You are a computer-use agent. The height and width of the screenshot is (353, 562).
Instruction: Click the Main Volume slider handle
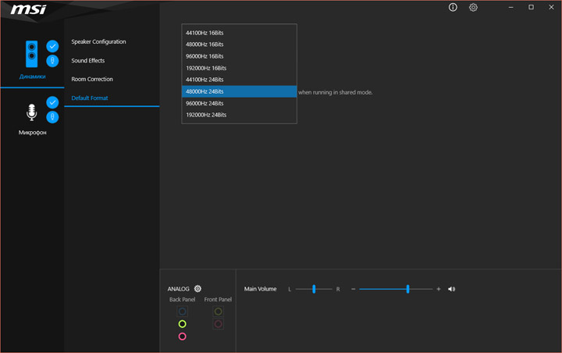pyautogui.click(x=407, y=289)
